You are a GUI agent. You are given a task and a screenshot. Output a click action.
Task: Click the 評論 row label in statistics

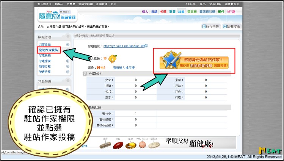coord(179,86)
